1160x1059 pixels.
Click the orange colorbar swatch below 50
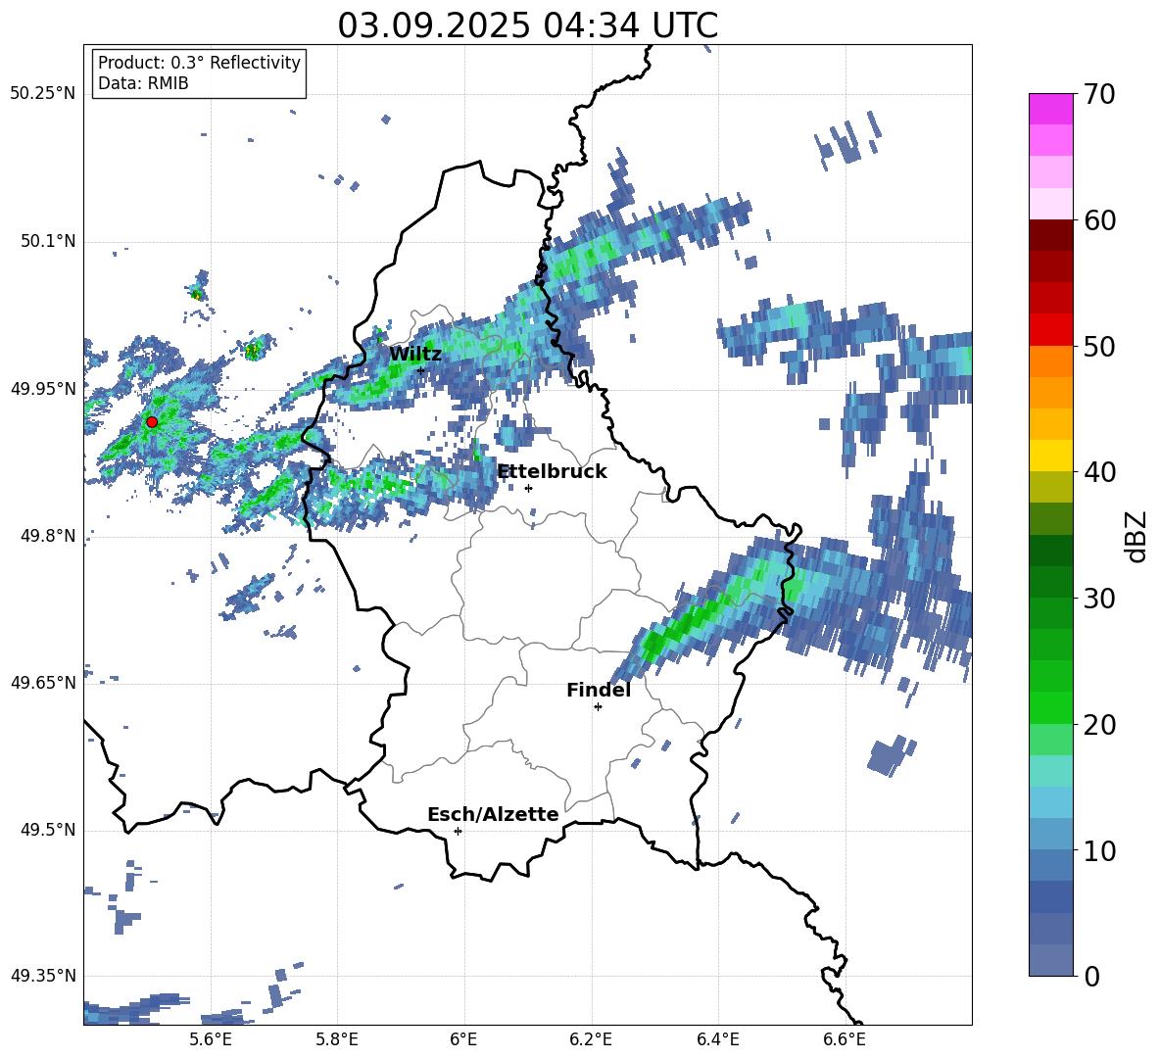[1050, 361]
